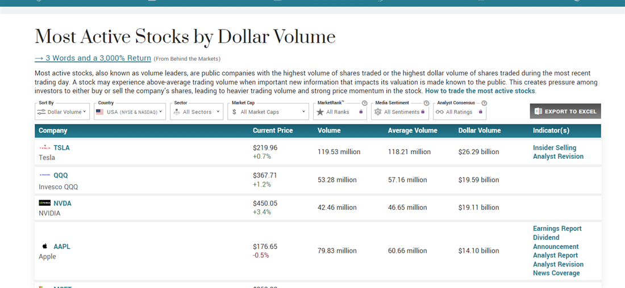Open the 3 Words and a 3,000% Return link
Screen dimensions: 625x288
coord(93,58)
